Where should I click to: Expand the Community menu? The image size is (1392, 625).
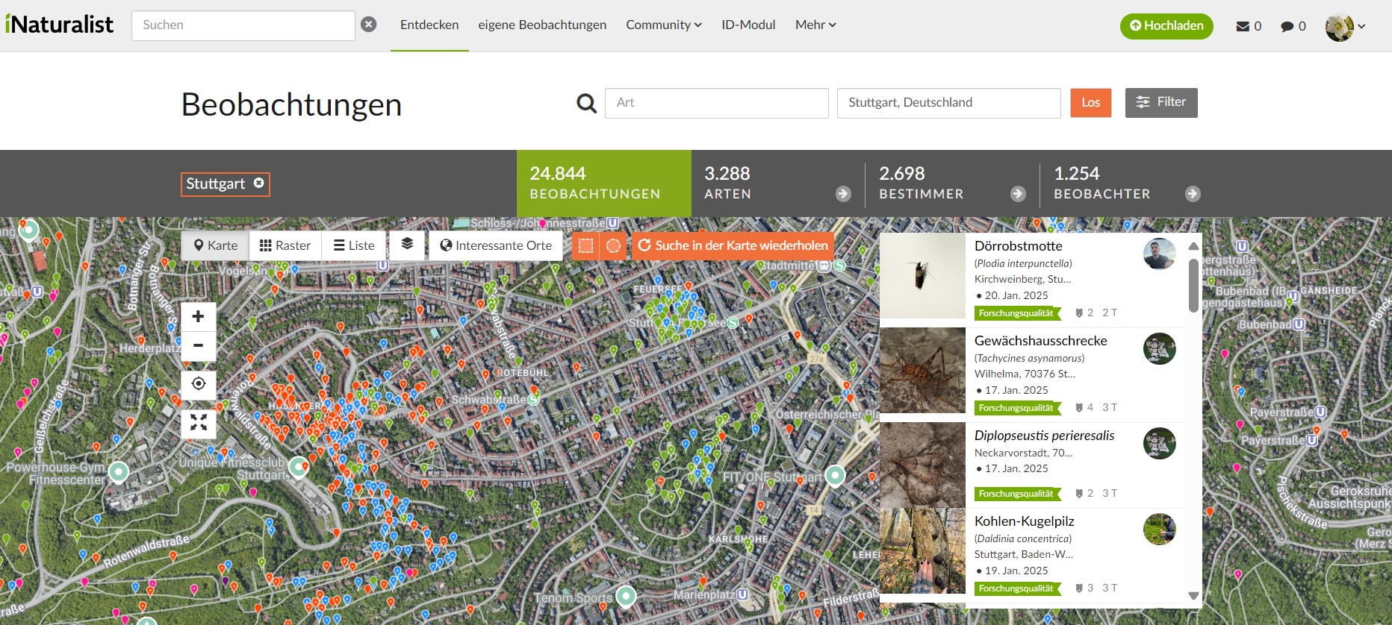(664, 25)
